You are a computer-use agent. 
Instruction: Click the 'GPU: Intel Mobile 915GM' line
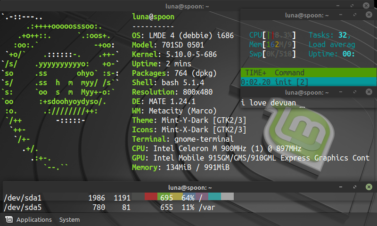pyautogui.click(x=251, y=158)
